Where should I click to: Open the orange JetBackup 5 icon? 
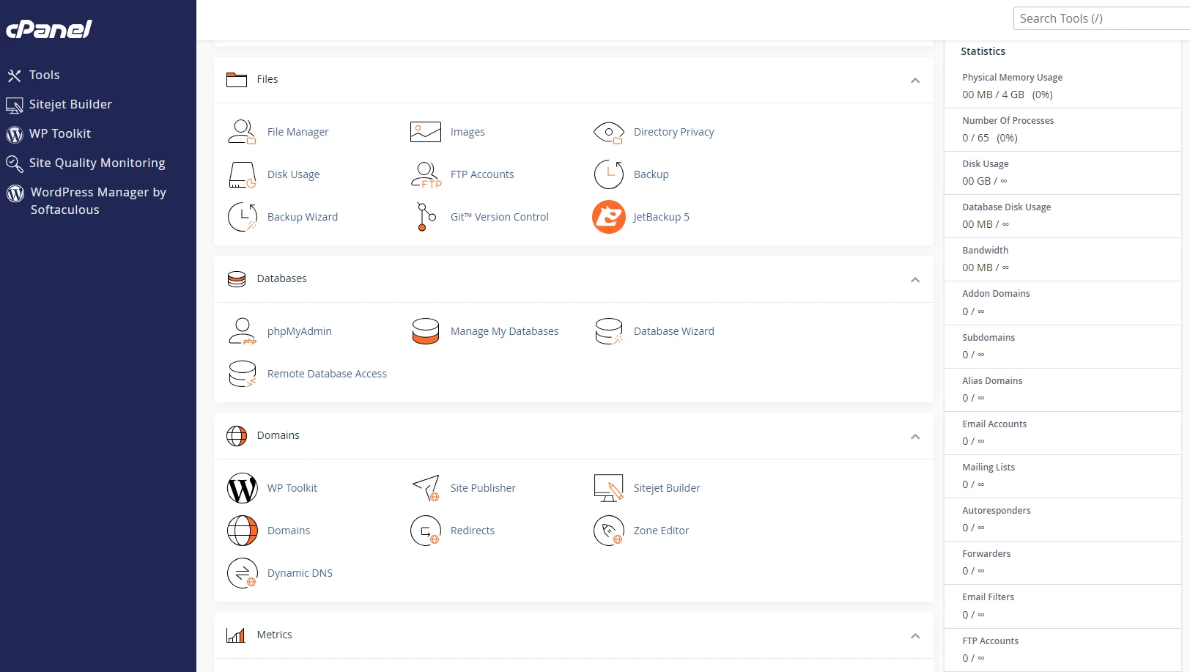point(608,217)
